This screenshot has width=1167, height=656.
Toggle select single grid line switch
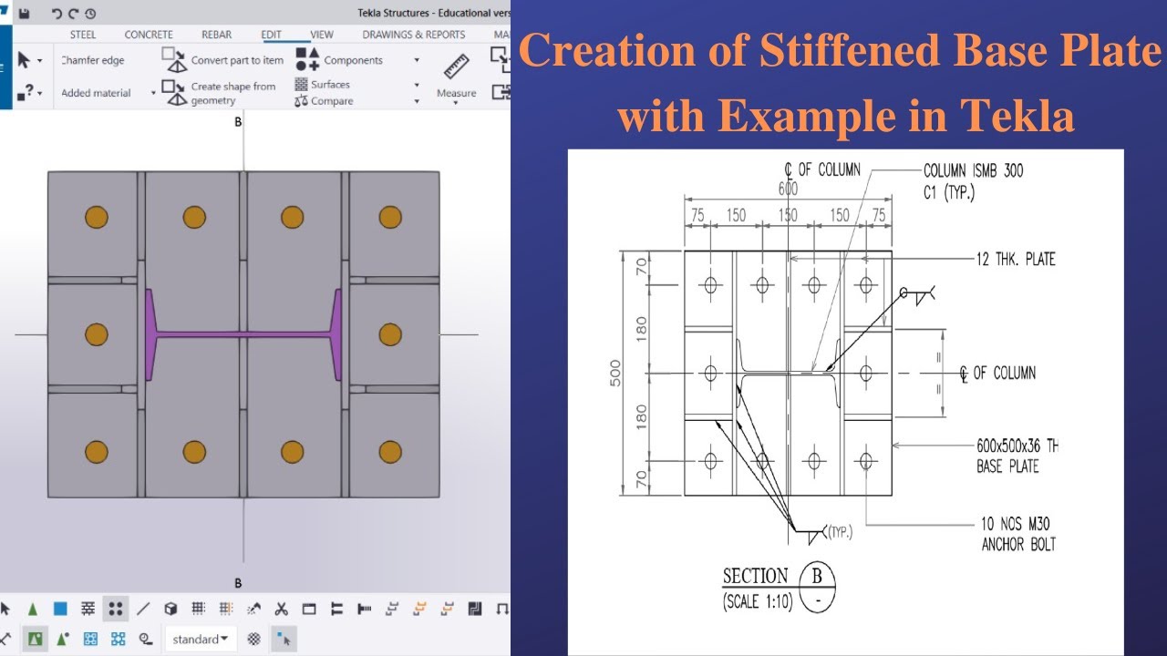(x=225, y=609)
